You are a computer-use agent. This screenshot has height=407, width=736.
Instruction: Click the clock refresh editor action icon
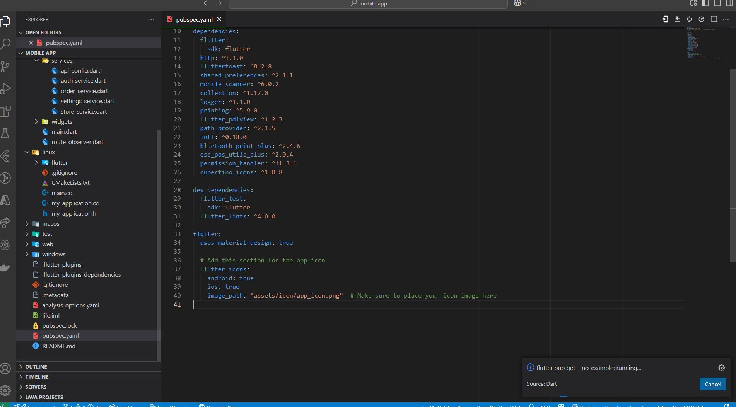point(702,19)
